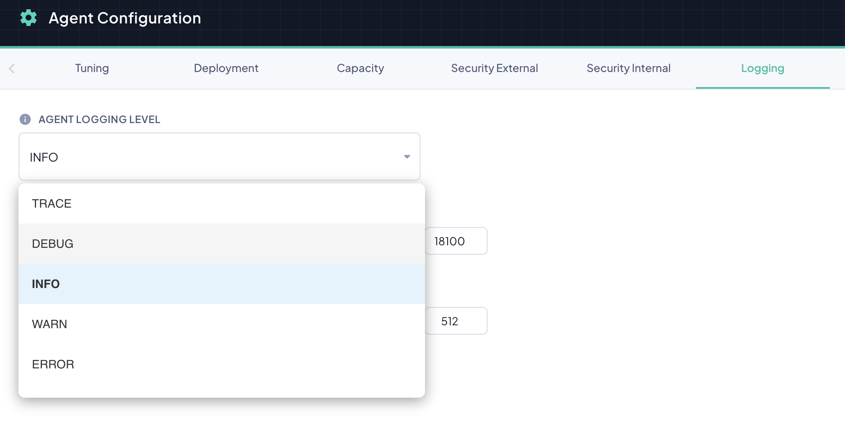
Task: Click the input field showing 18100
Action: click(456, 241)
